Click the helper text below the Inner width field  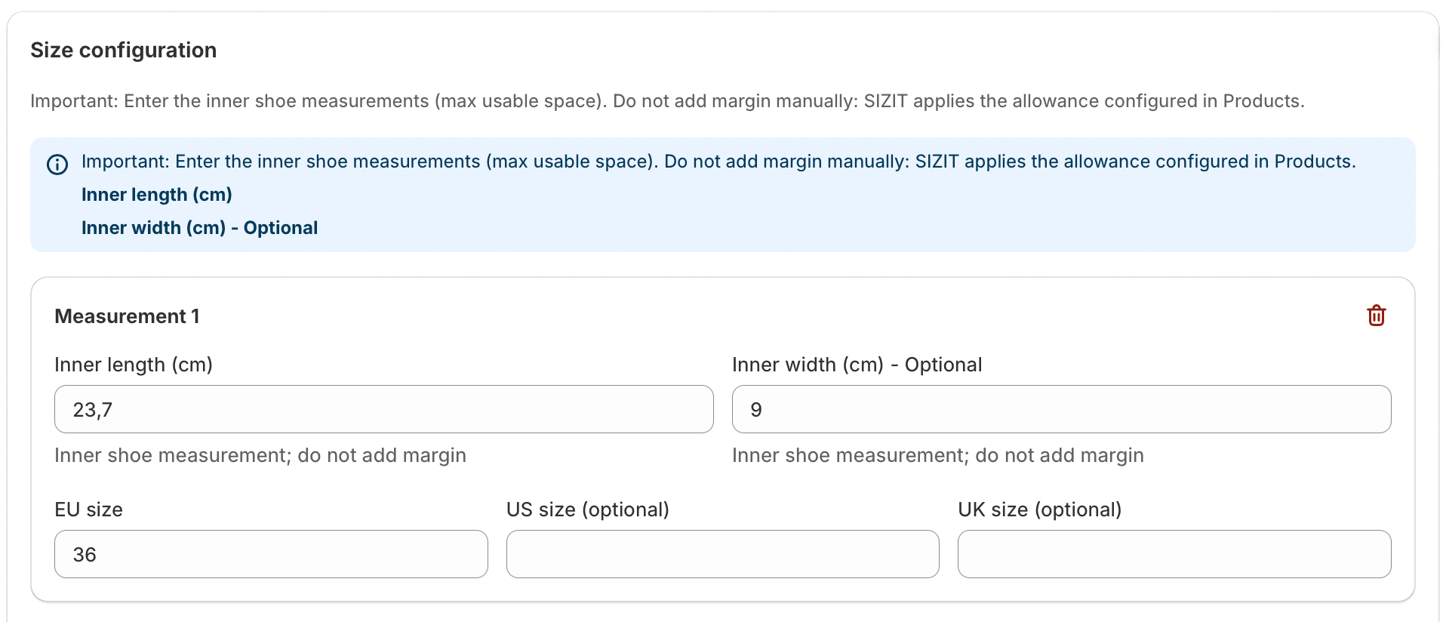pos(937,455)
